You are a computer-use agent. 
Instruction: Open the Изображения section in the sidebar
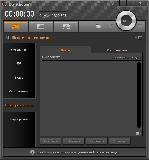[19, 91]
